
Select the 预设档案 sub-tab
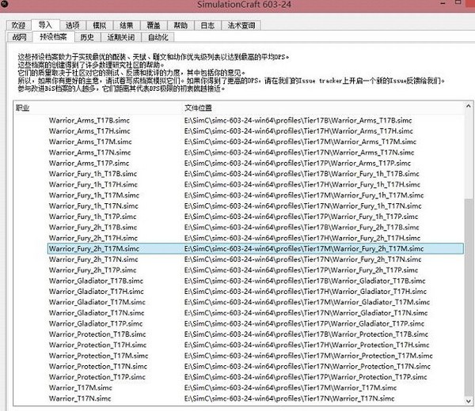pos(54,36)
